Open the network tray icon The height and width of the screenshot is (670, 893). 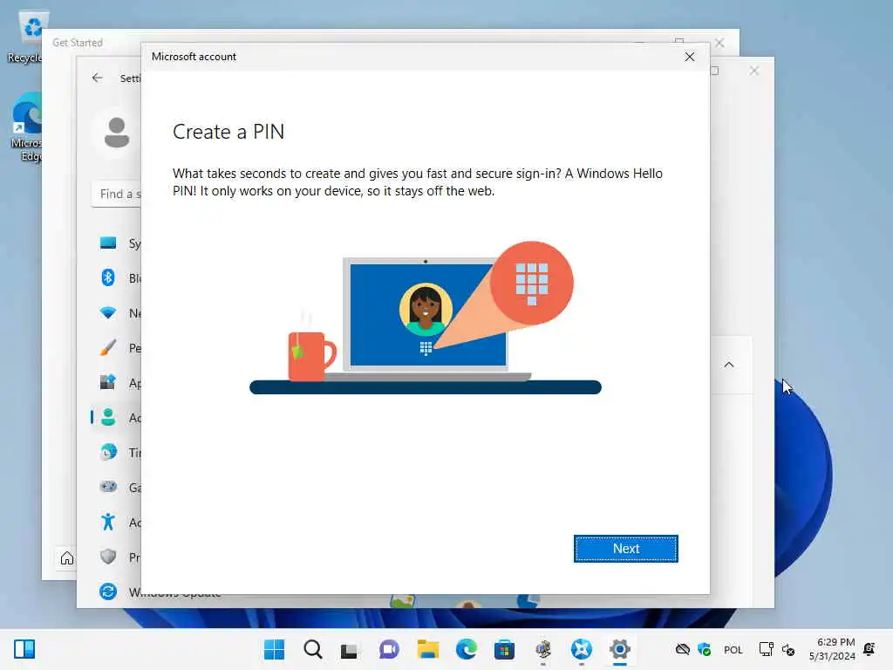click(x=766, y=649)
